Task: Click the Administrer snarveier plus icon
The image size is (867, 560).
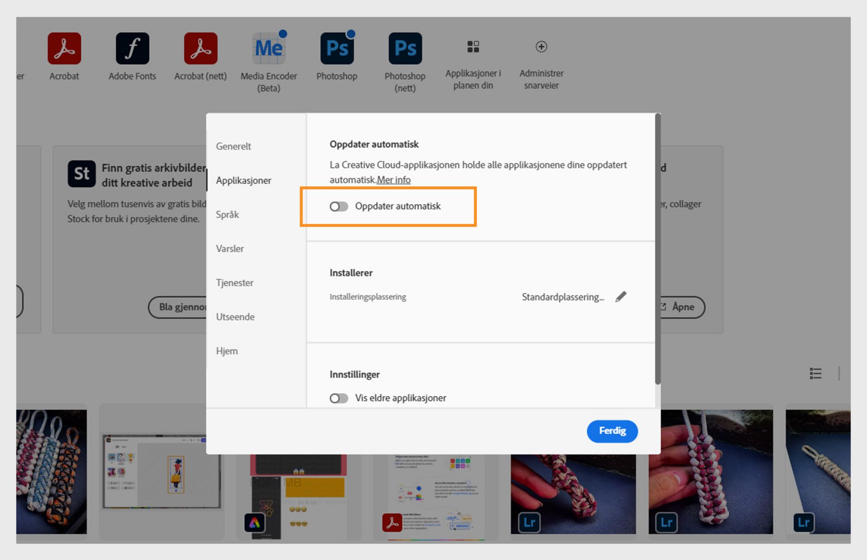Action: pos(541,47)
